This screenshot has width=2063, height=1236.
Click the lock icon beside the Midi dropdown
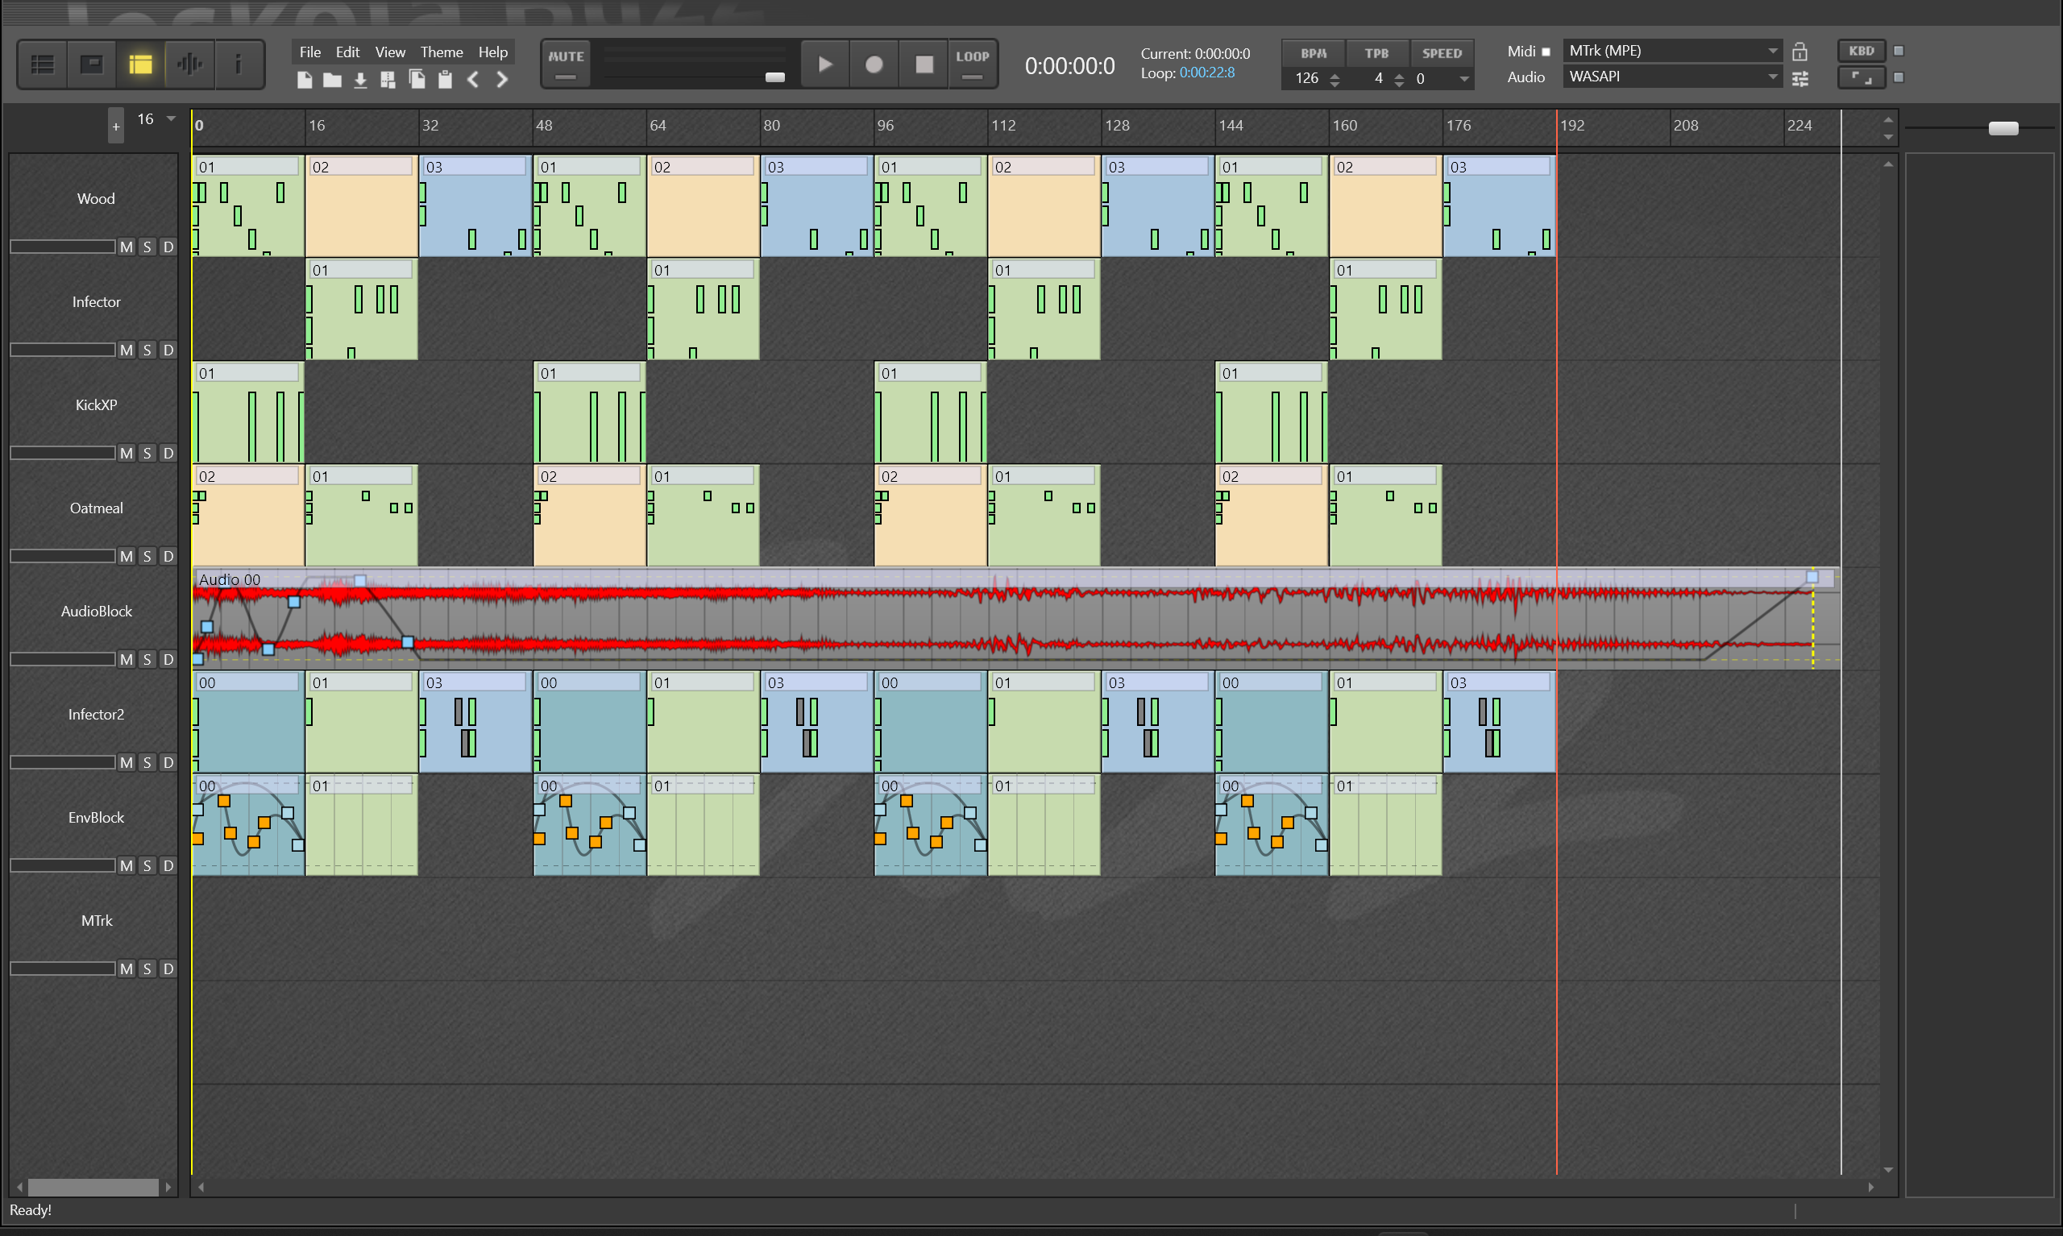click(1799, 52)
